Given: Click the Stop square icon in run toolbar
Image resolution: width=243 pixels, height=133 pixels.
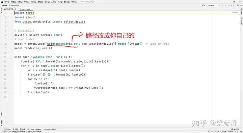Looking at the screenshot, I should click(x=234, y=5).
